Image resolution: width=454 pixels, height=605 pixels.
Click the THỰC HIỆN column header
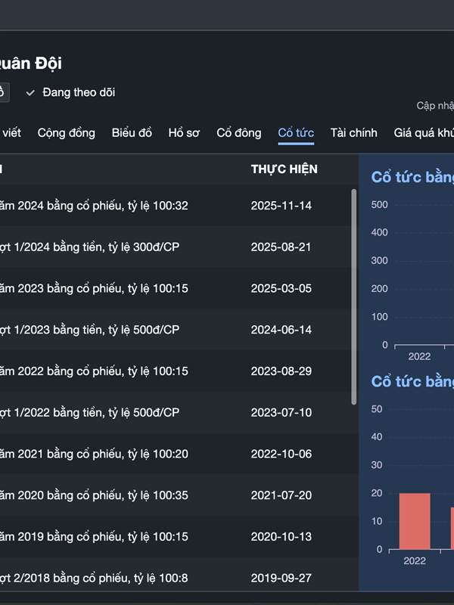[x=284, y=169]
